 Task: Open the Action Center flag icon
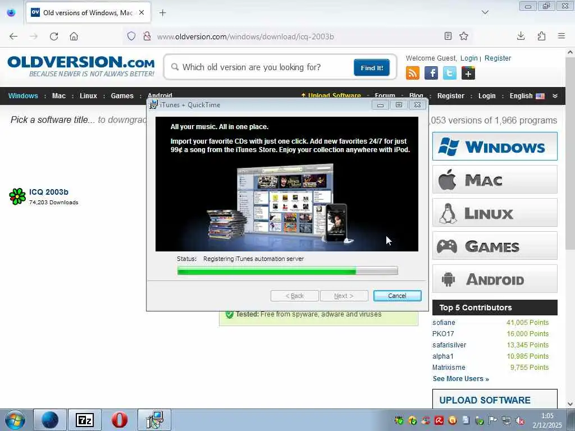pos(493,420)
